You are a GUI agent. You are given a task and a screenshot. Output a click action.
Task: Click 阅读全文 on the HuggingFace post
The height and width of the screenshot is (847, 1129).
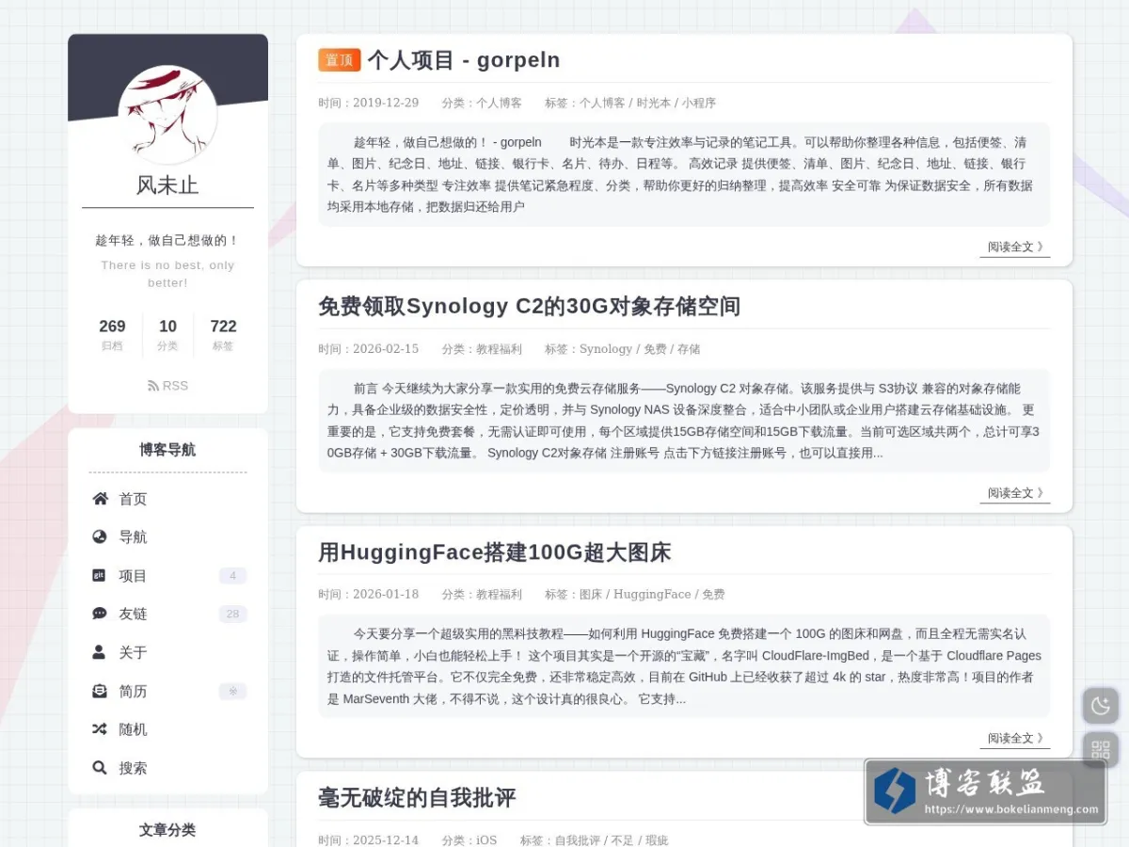(x=1015, y=739)
